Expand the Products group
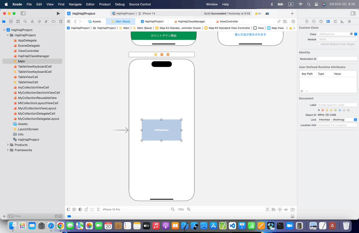Viewport: 359px width, 233px height. pos(8,145)
